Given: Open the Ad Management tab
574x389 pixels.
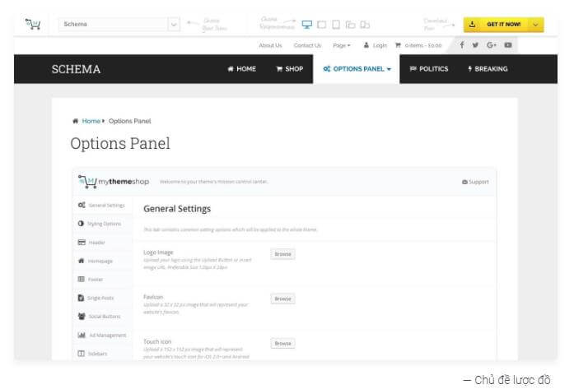Looking at the screenshot, I should click(102, 335).
